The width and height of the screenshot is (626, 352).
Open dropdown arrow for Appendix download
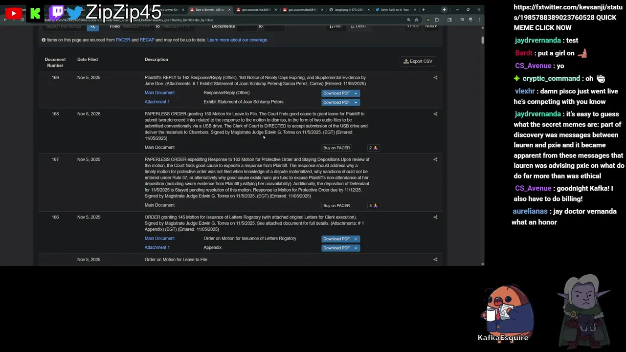click(x=356, y=248)
